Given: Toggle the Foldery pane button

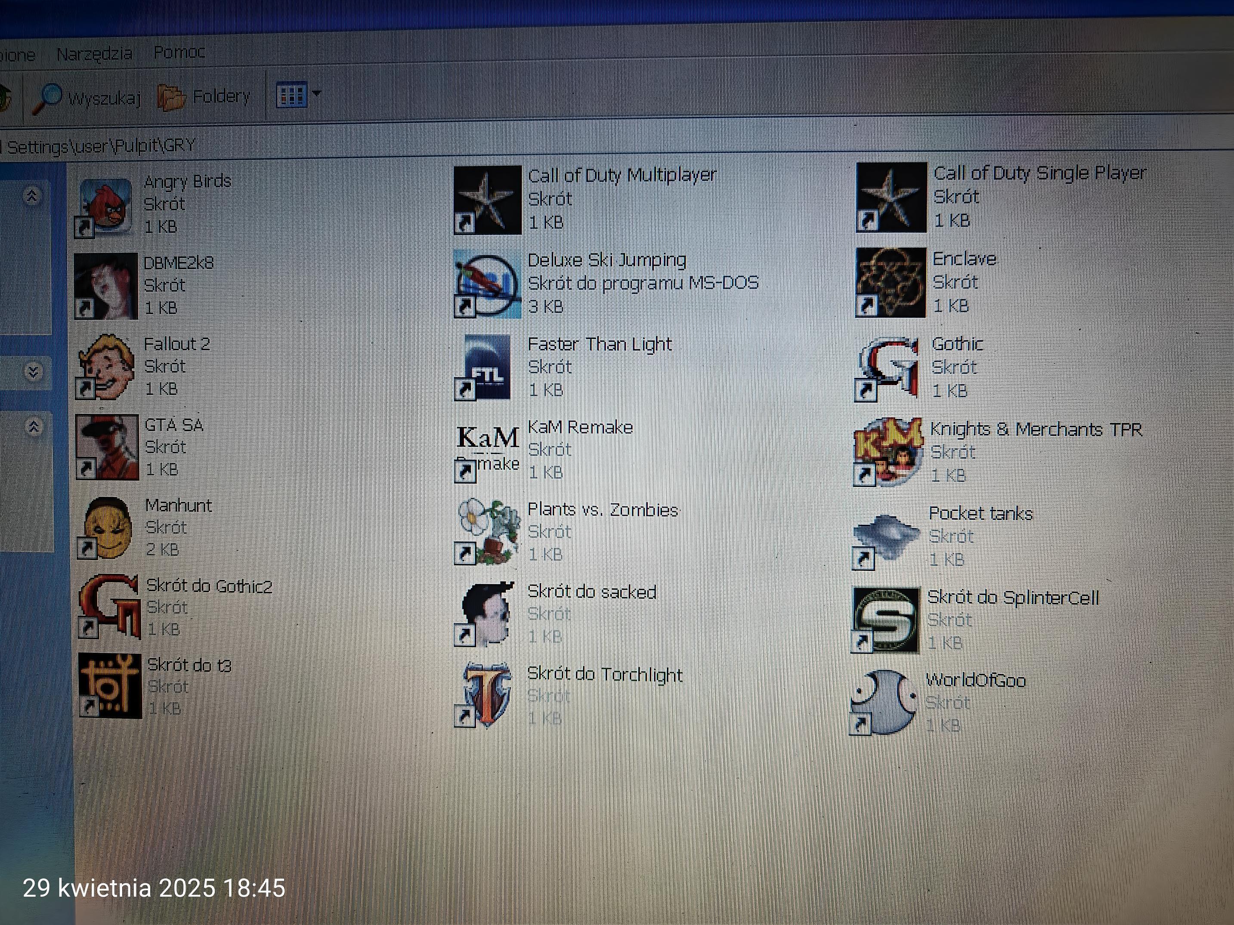Looking at the screenshot, I should click(204, 97).
